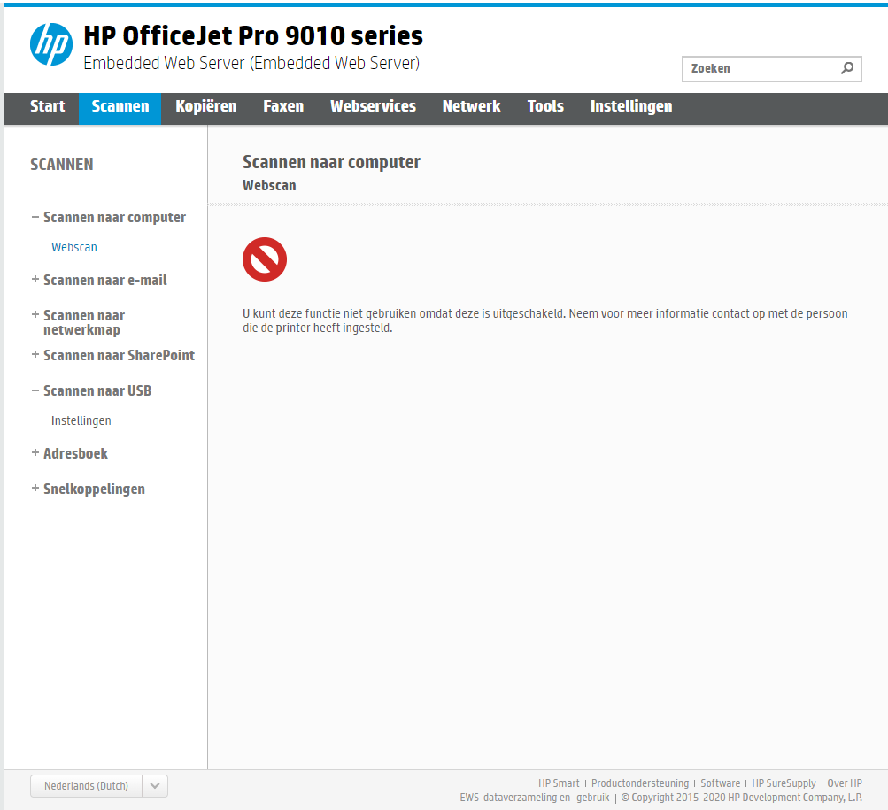This screenshot has height=810, width=888.
Task: Click the HP OfficeJet Pro 9010 series title
Action: click(253, 35)
